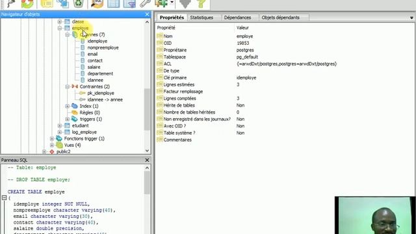416x234 pixels.
Task: Collapse the Contraintes (2) node
Action: click(x=68, y=86)
